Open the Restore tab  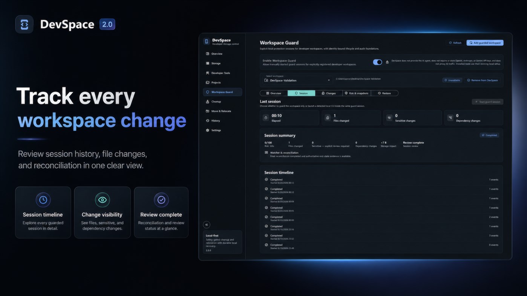point(385,93)
